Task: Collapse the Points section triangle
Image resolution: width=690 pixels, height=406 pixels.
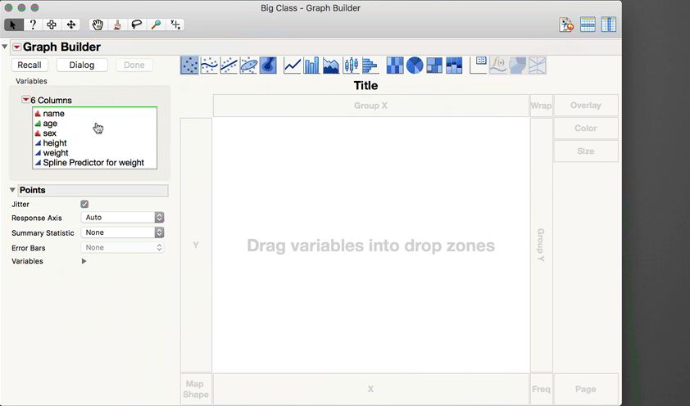Action: [x=12, y=190]
